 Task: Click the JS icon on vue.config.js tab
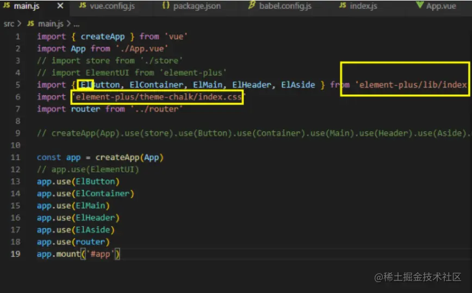point(83,5)
